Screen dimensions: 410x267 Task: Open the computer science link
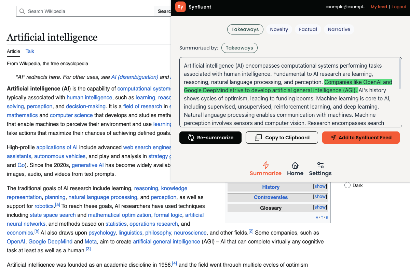(71, 115)
